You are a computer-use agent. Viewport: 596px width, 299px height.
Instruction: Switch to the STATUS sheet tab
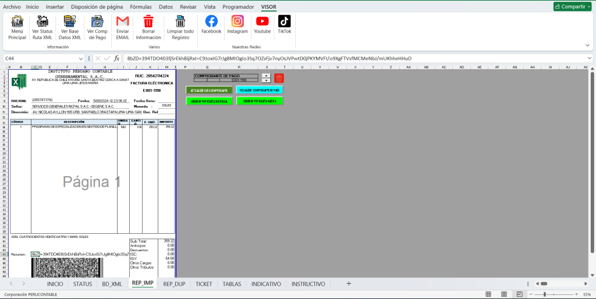83,284
